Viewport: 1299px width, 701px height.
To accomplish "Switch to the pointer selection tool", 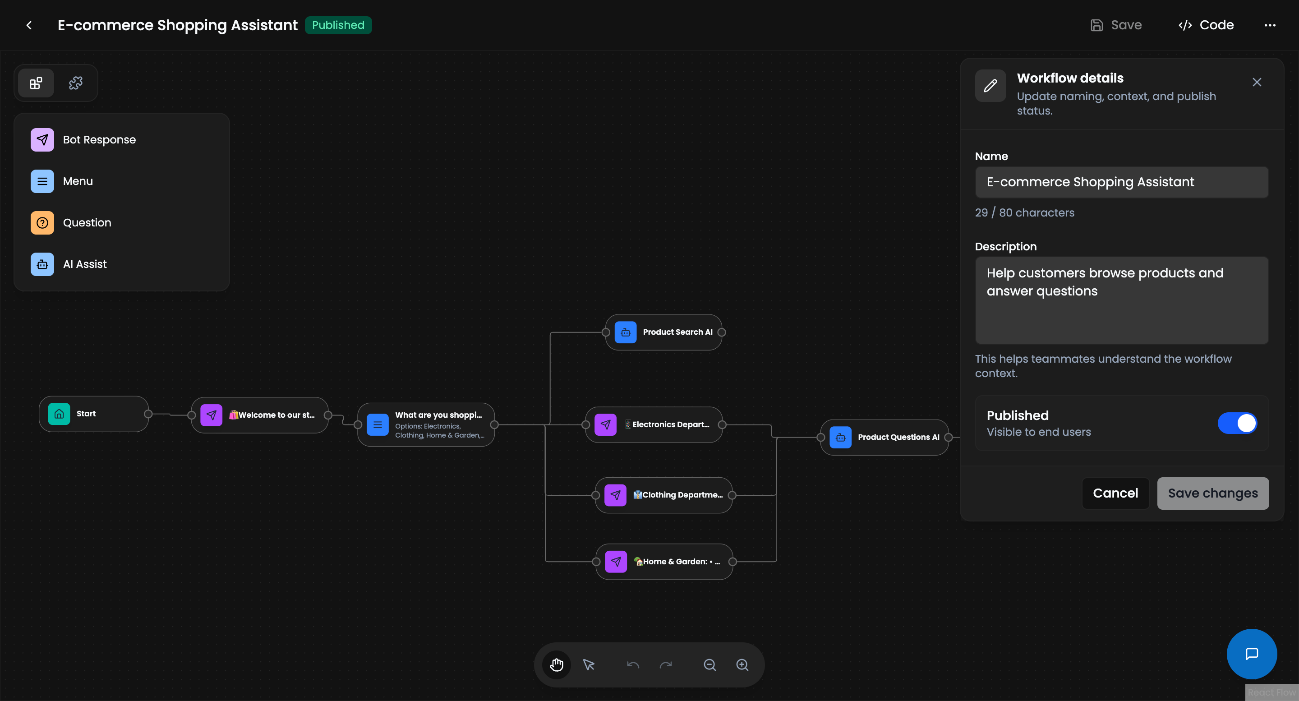I will pos(589,665).
